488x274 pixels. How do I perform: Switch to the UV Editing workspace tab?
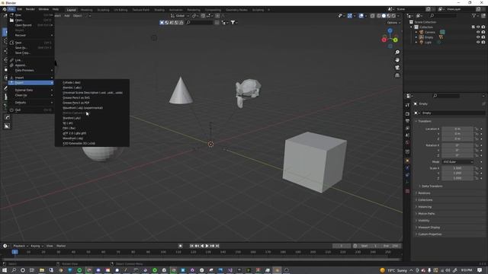120,10
